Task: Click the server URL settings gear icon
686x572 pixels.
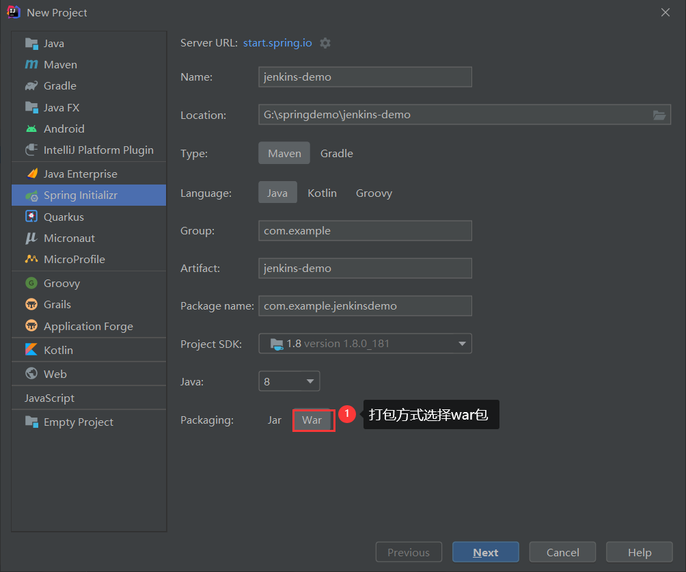Action: pos(325,43)
